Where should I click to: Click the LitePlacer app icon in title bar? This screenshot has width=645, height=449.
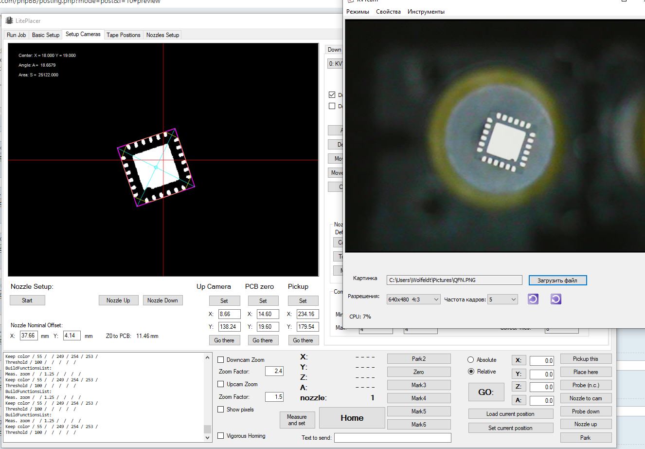(9, 20)
